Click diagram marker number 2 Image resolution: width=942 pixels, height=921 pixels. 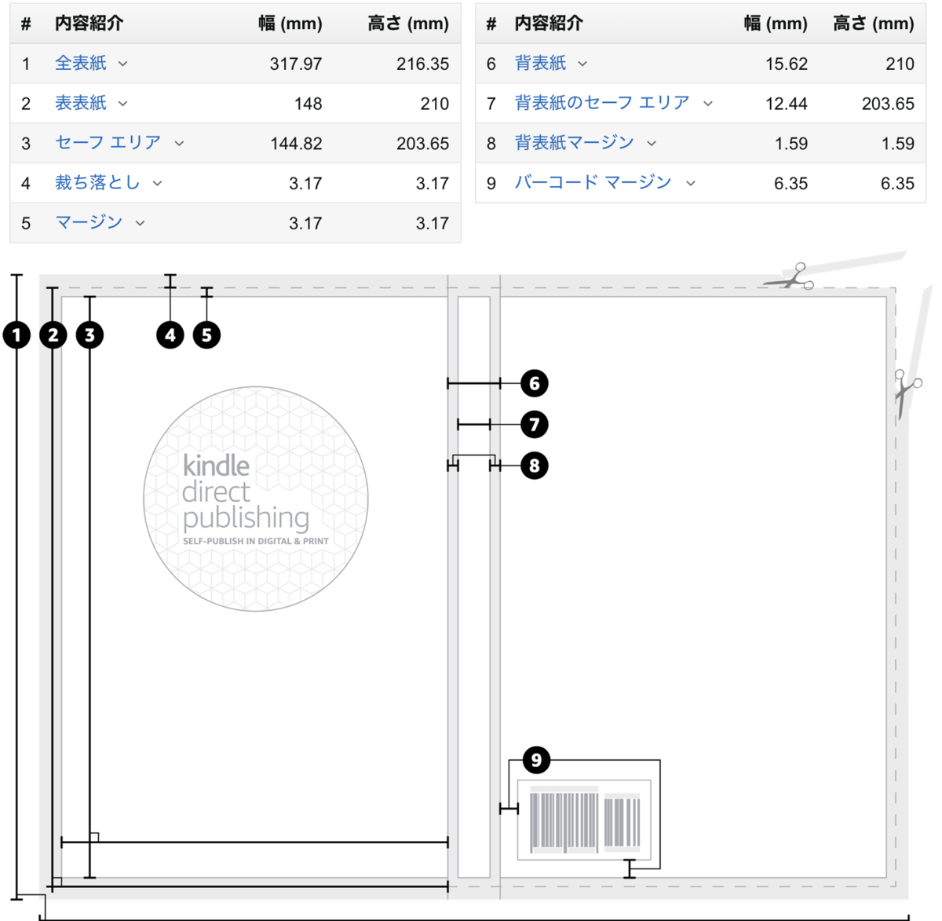pos(53,335)
